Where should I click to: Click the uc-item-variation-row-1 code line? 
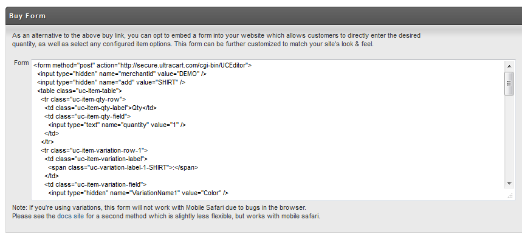coord(94,150)
